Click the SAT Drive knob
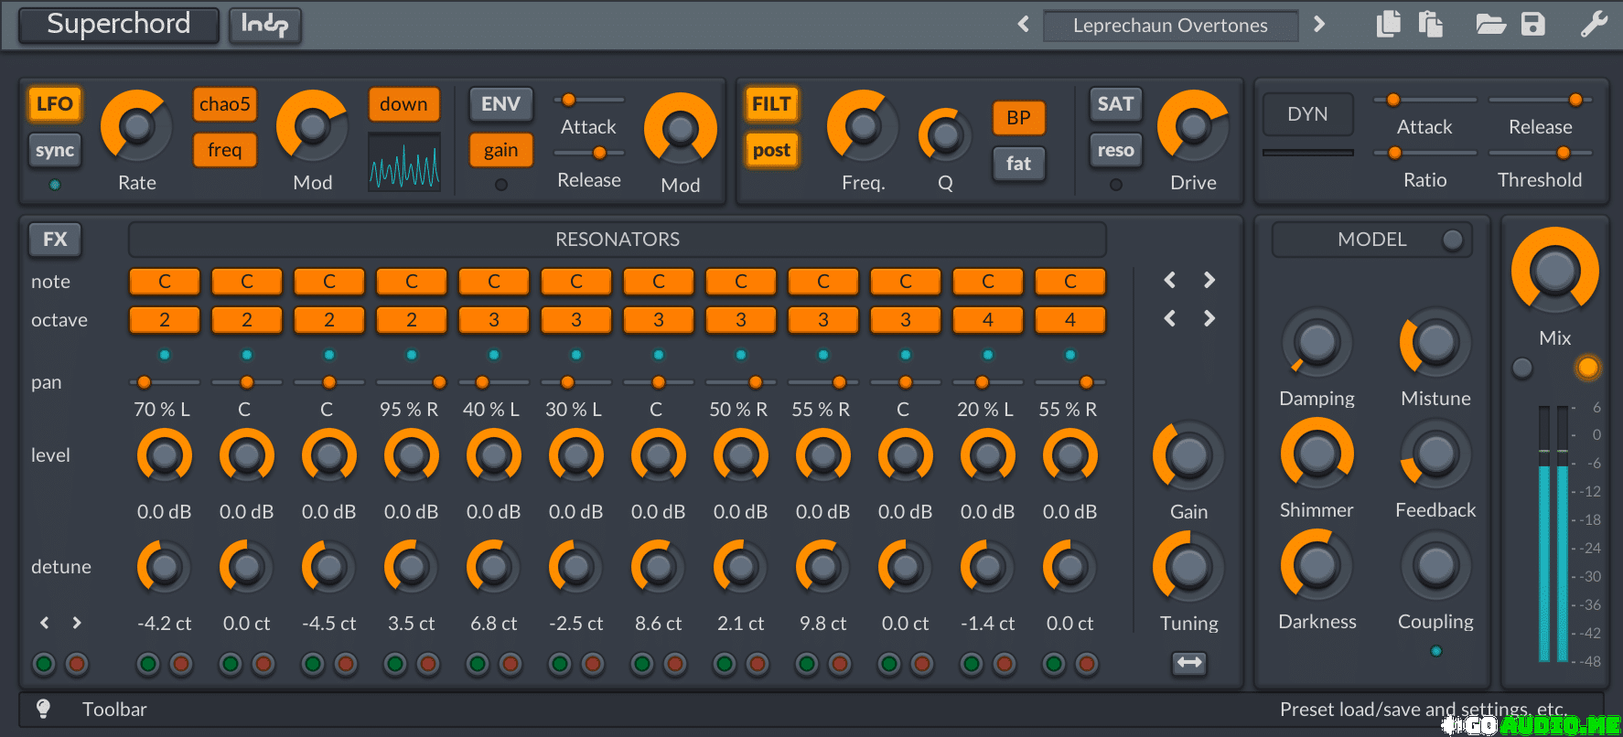 (1193, 126)
